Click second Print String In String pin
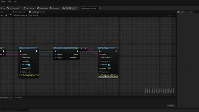Image resolution: width=199 pixels, height=112 pixels. pyautogui.click(x=100, y=54)
